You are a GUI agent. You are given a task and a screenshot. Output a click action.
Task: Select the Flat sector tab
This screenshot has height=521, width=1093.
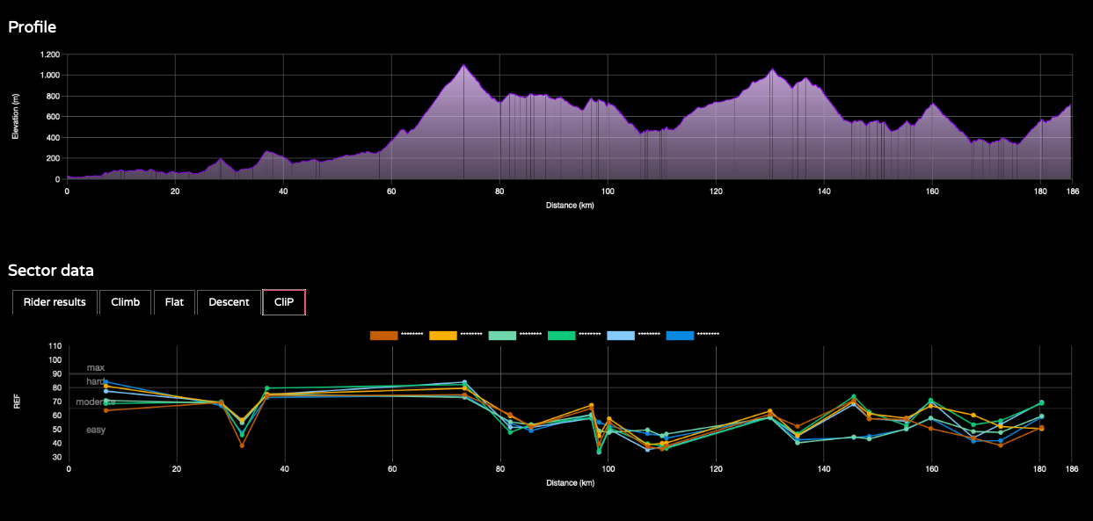point(174,302)
